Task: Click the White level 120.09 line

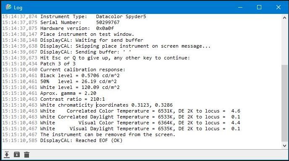Action: pos(61,87)
